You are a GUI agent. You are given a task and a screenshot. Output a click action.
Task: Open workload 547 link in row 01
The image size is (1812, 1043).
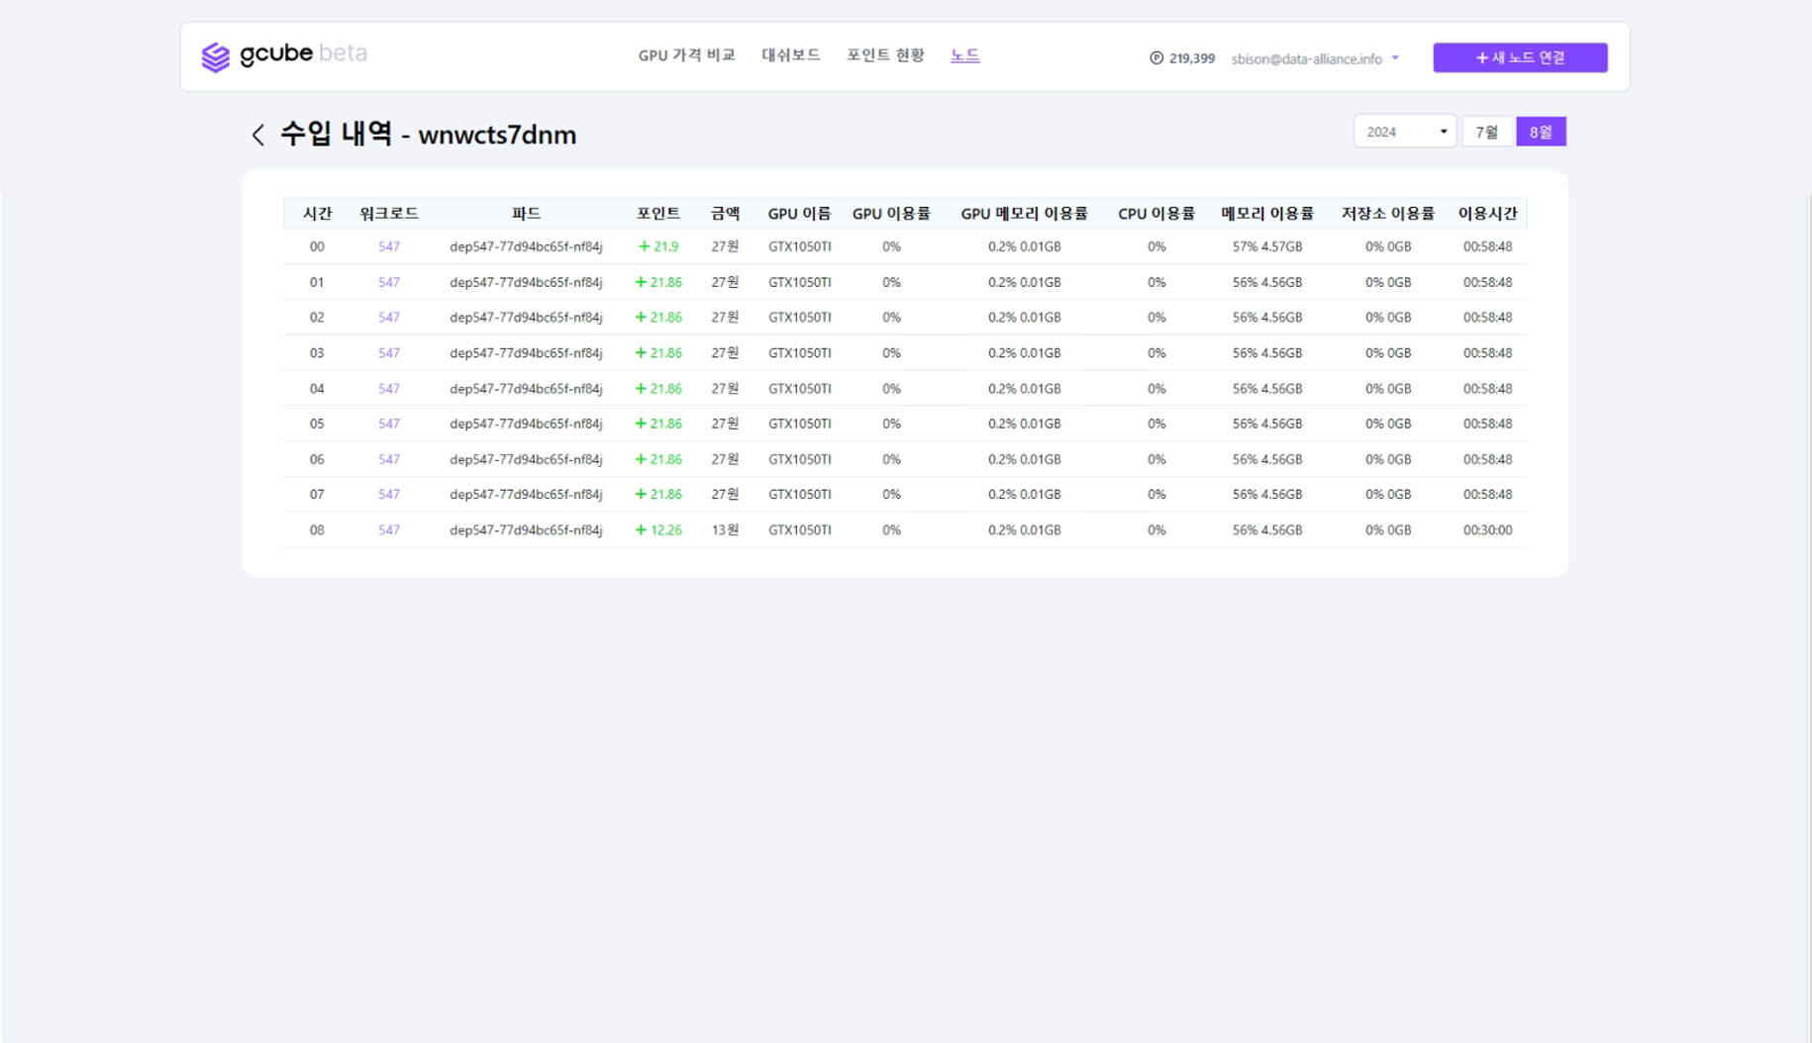(x=388, y=282)
